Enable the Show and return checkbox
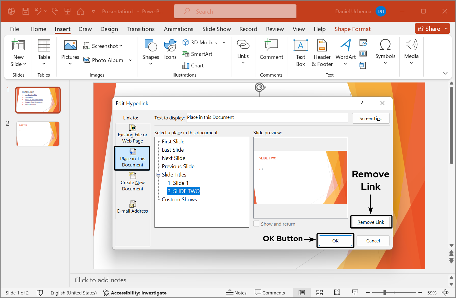 pos(257,224)
